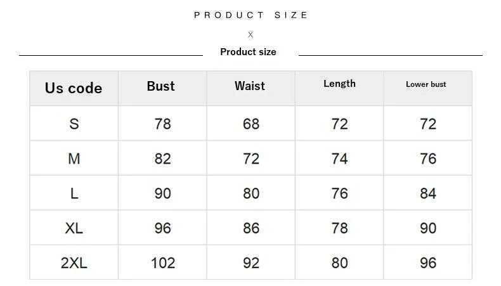Click the Length column header
Viewport: 501px width, 286px height.
(x=339, y=84)
